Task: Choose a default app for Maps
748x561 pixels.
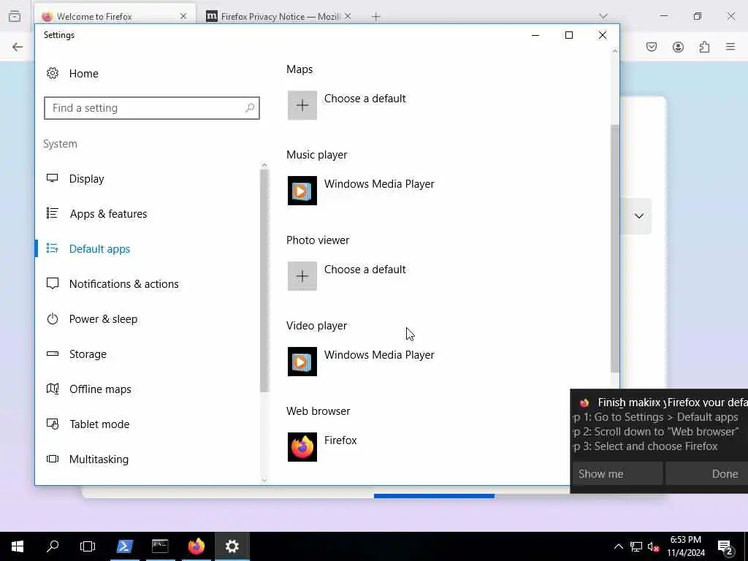Action: 347,105
